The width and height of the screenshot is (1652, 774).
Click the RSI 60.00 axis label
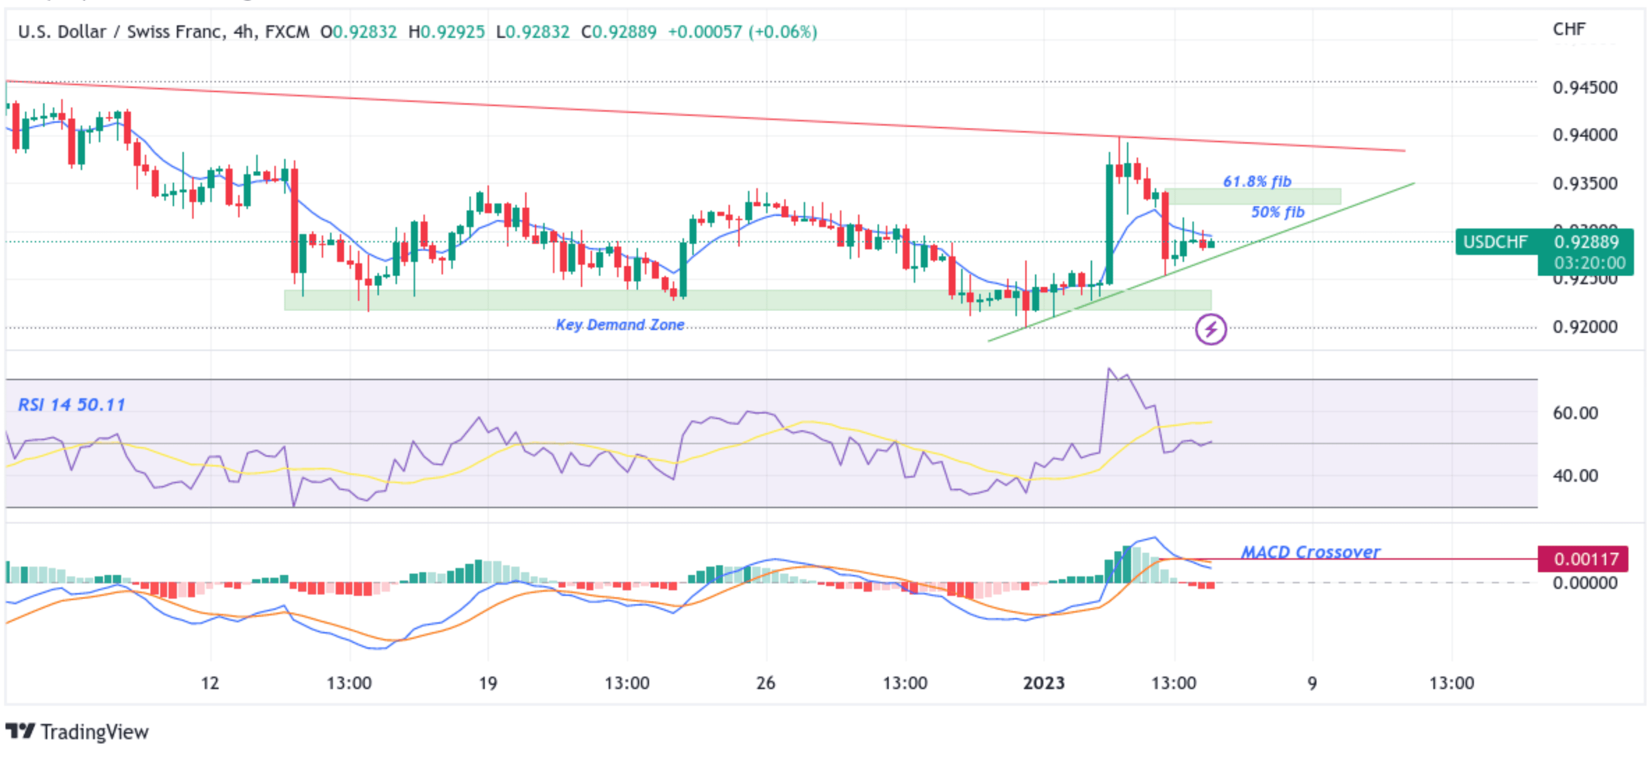click(1575, 413)
